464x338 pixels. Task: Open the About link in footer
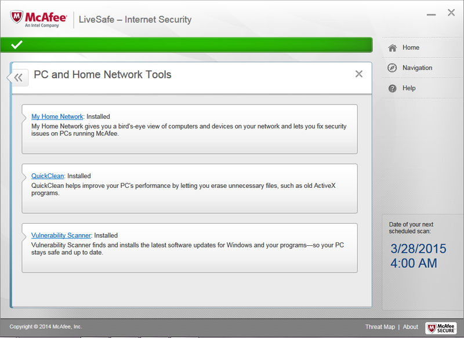coord(411,327)
